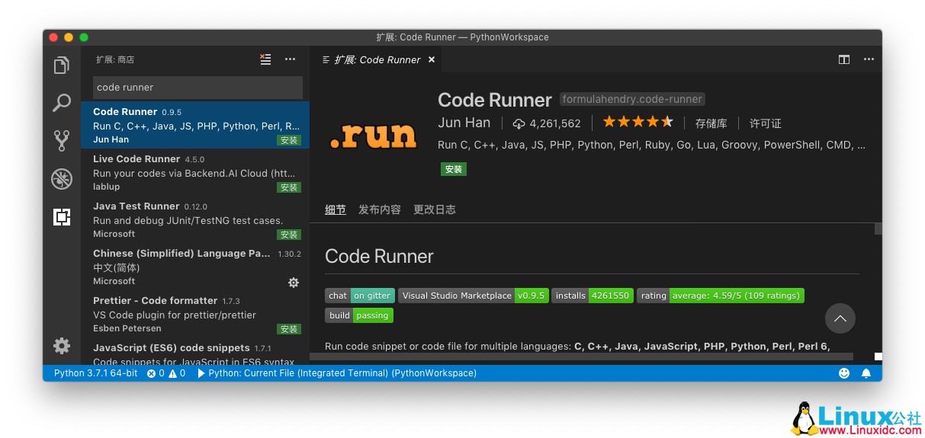925x438 pixels.
Task: Click the scroll-to-top arrow button
Action: tap(840, 318)
